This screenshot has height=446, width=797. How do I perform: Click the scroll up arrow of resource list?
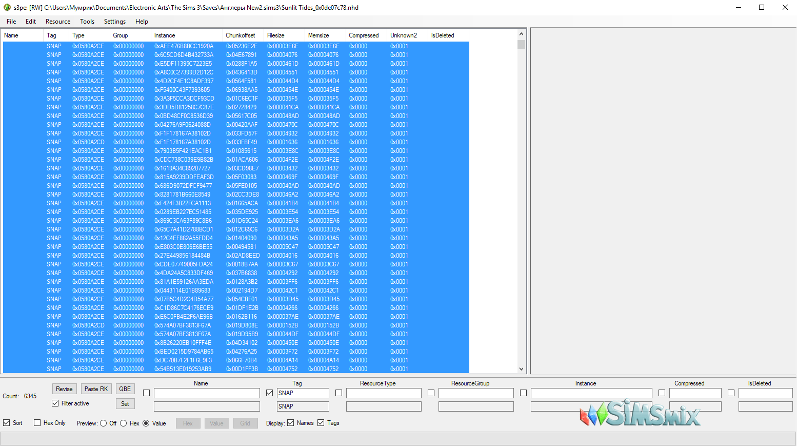point(522,34)
